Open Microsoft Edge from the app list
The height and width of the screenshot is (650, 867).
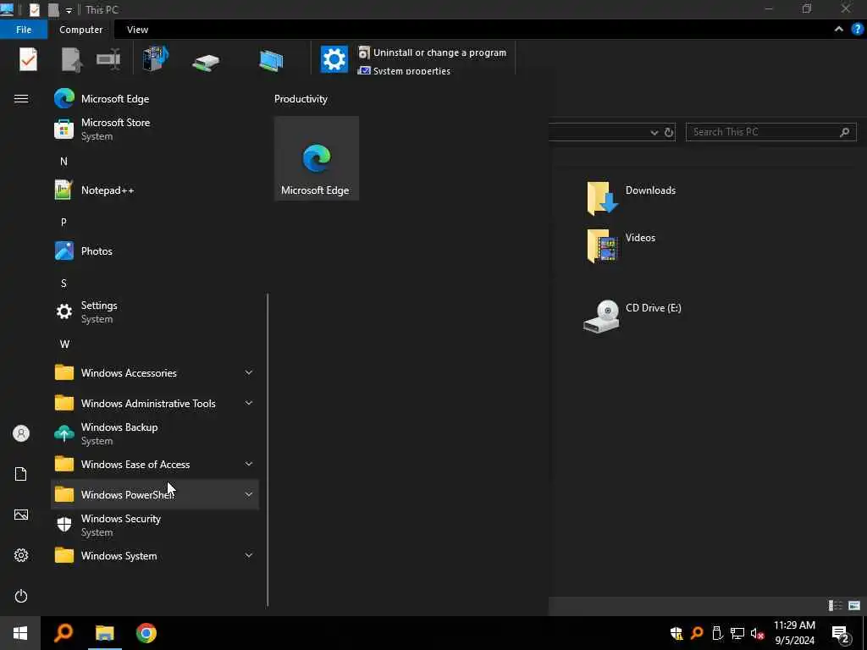pyautogui.click(x=155, y=99)
